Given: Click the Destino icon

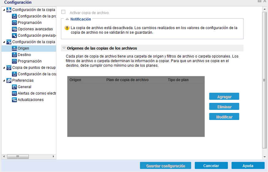Looking at the screenshot, I should pyautogui.click(x=14, y=55).
